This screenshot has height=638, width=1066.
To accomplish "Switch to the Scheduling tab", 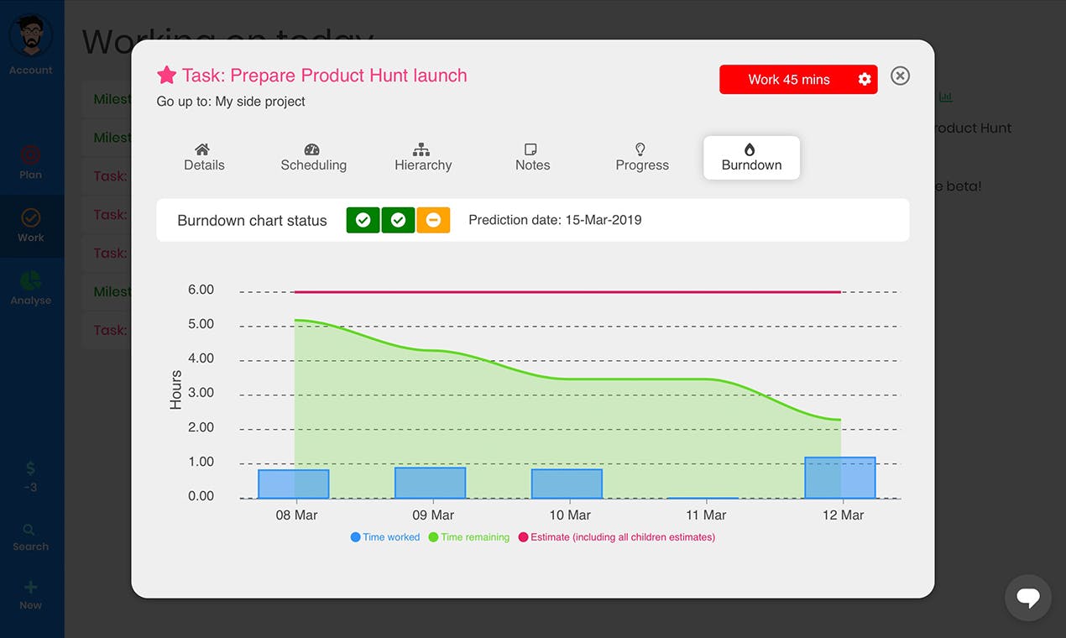I will tap(313, 157).
